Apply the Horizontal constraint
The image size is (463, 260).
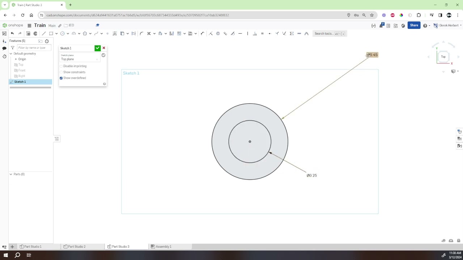[x=240, y=34]
